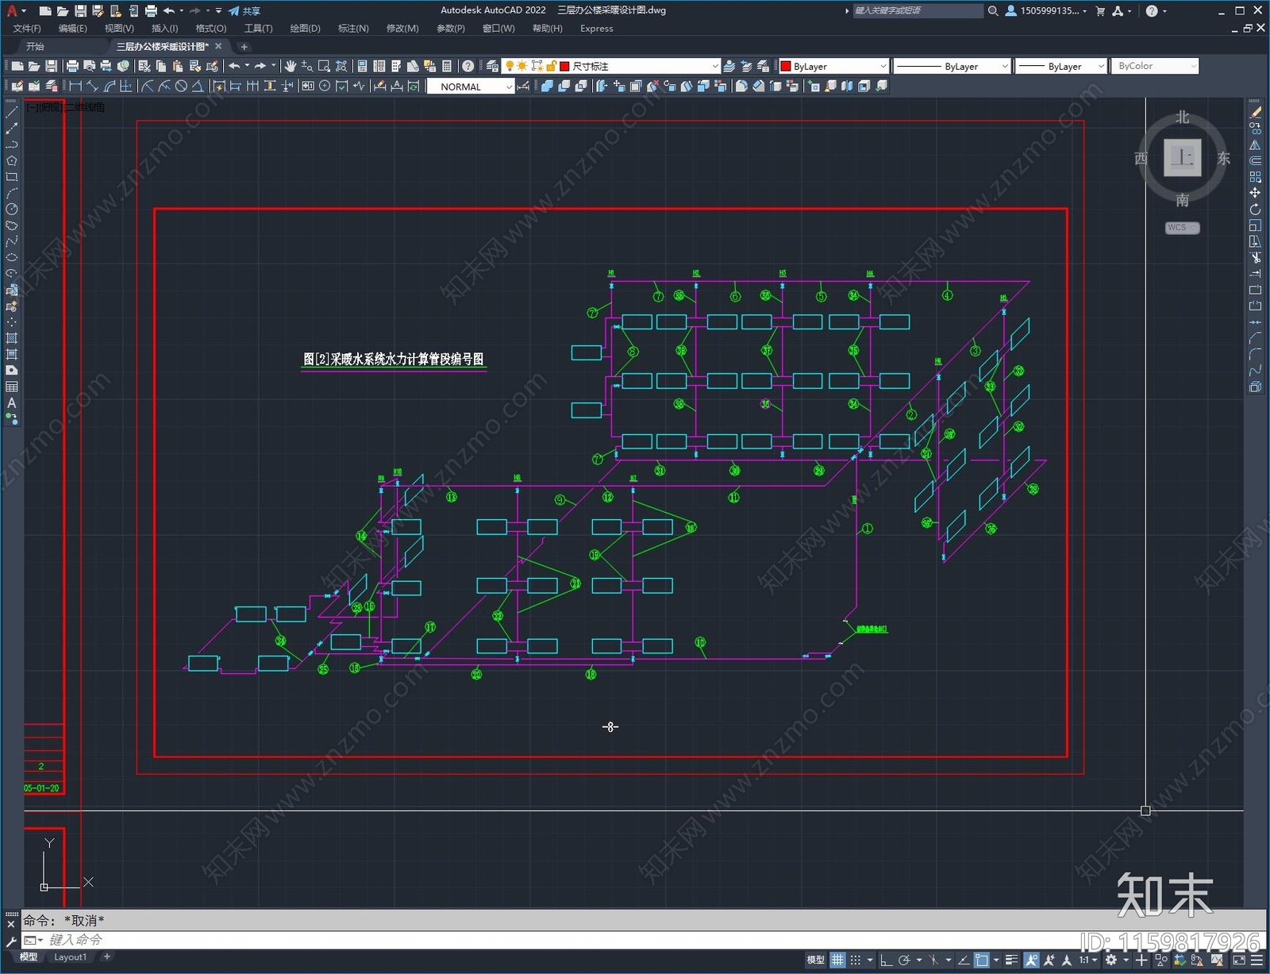Switch to the Layout1 tab
The height and width of the screenshot is (974, 1270).
coord(70,957)
